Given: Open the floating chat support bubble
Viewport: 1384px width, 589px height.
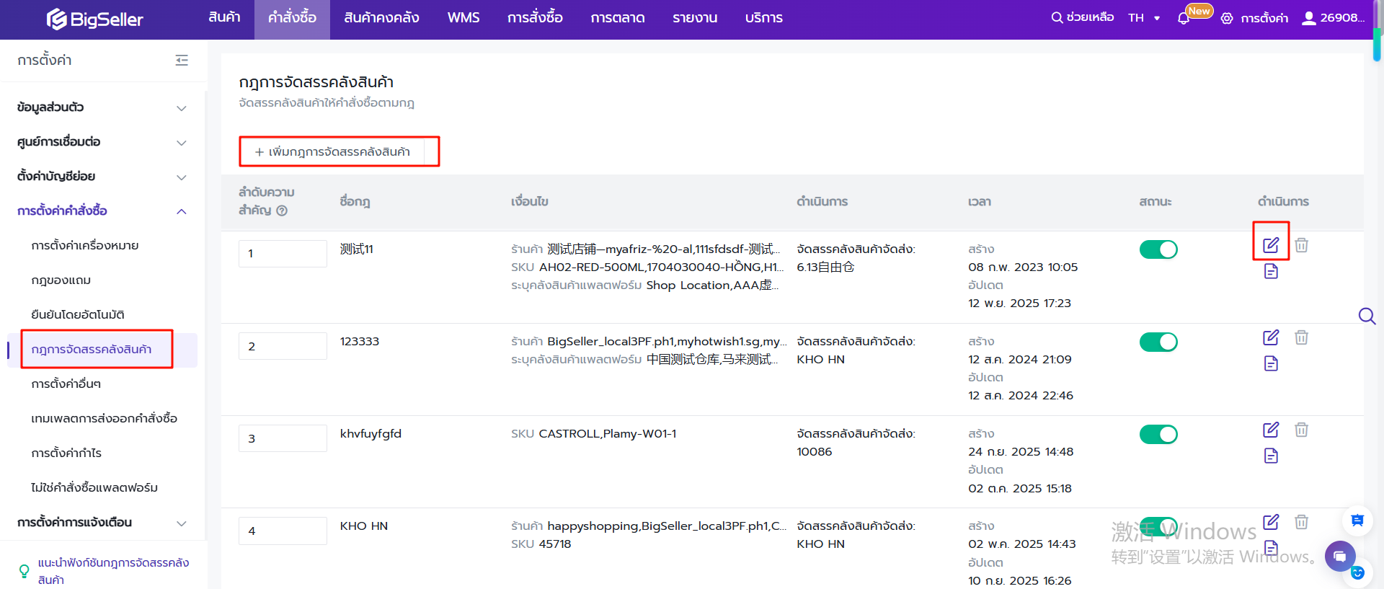Looking at the screenshot, I should click(1339, 556).
